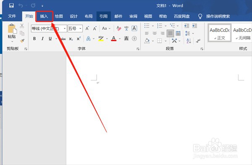This screenshot has height=165, width=252.
Task: Open the Aa change case menu
Action: pos(106,29)
